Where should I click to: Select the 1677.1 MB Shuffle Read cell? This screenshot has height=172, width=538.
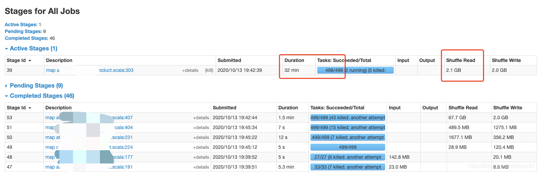click(x=460, y=137)
